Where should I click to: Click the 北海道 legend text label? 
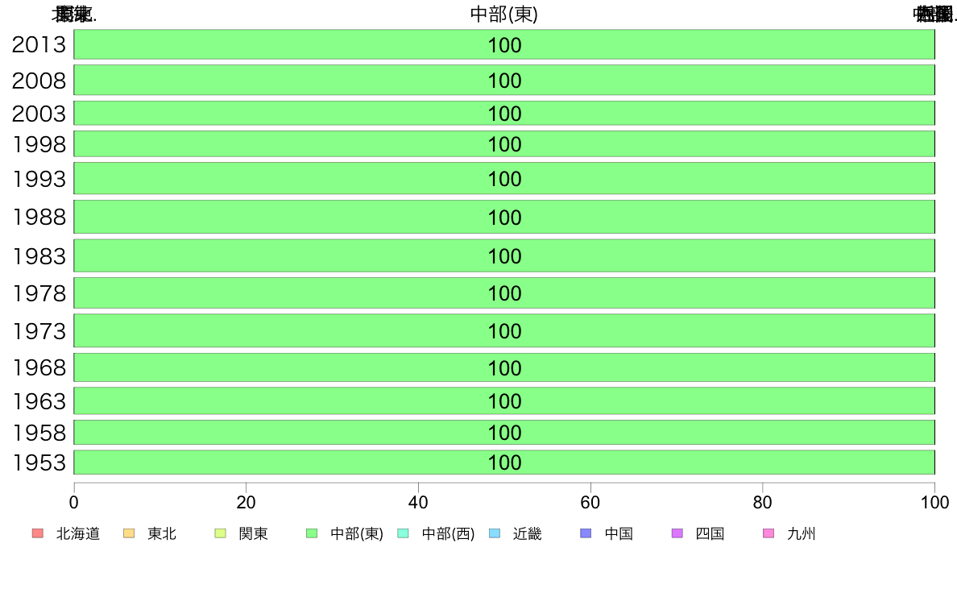click(x=78, y=533)
